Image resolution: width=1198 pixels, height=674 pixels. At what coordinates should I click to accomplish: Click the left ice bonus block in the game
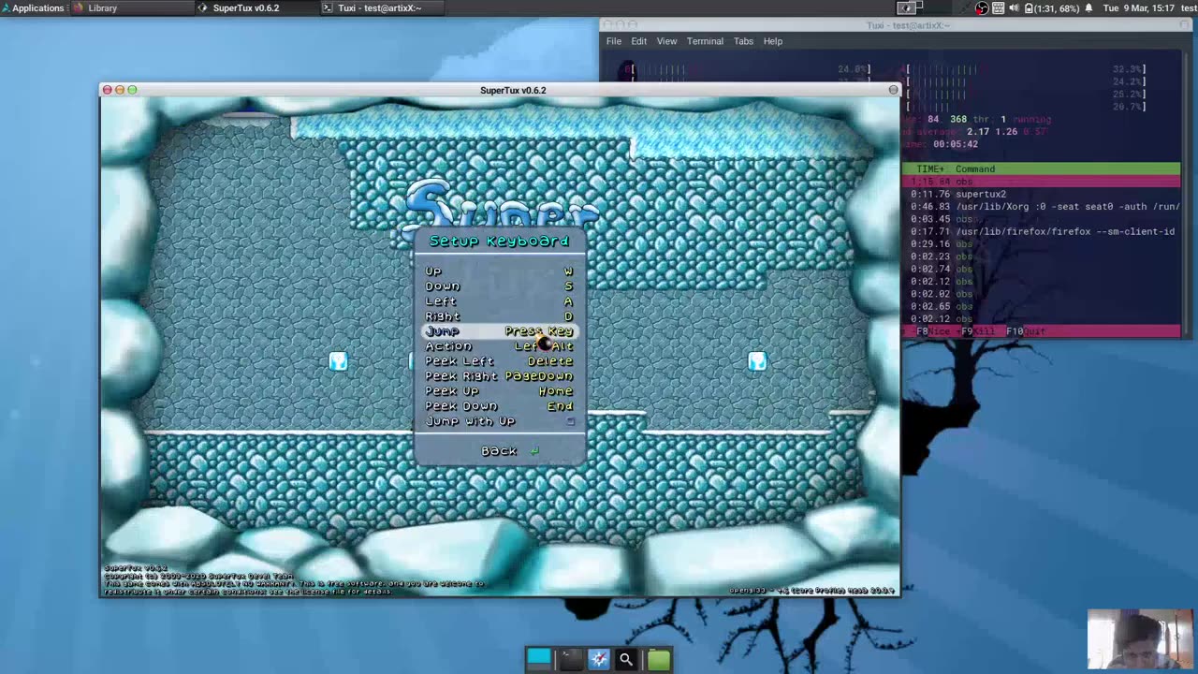click(x=338, y=360)
